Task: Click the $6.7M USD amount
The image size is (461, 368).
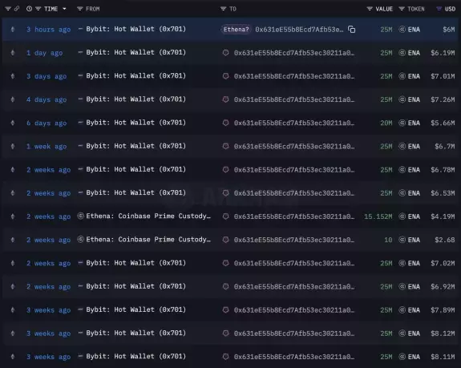Action: coord(444,147)
